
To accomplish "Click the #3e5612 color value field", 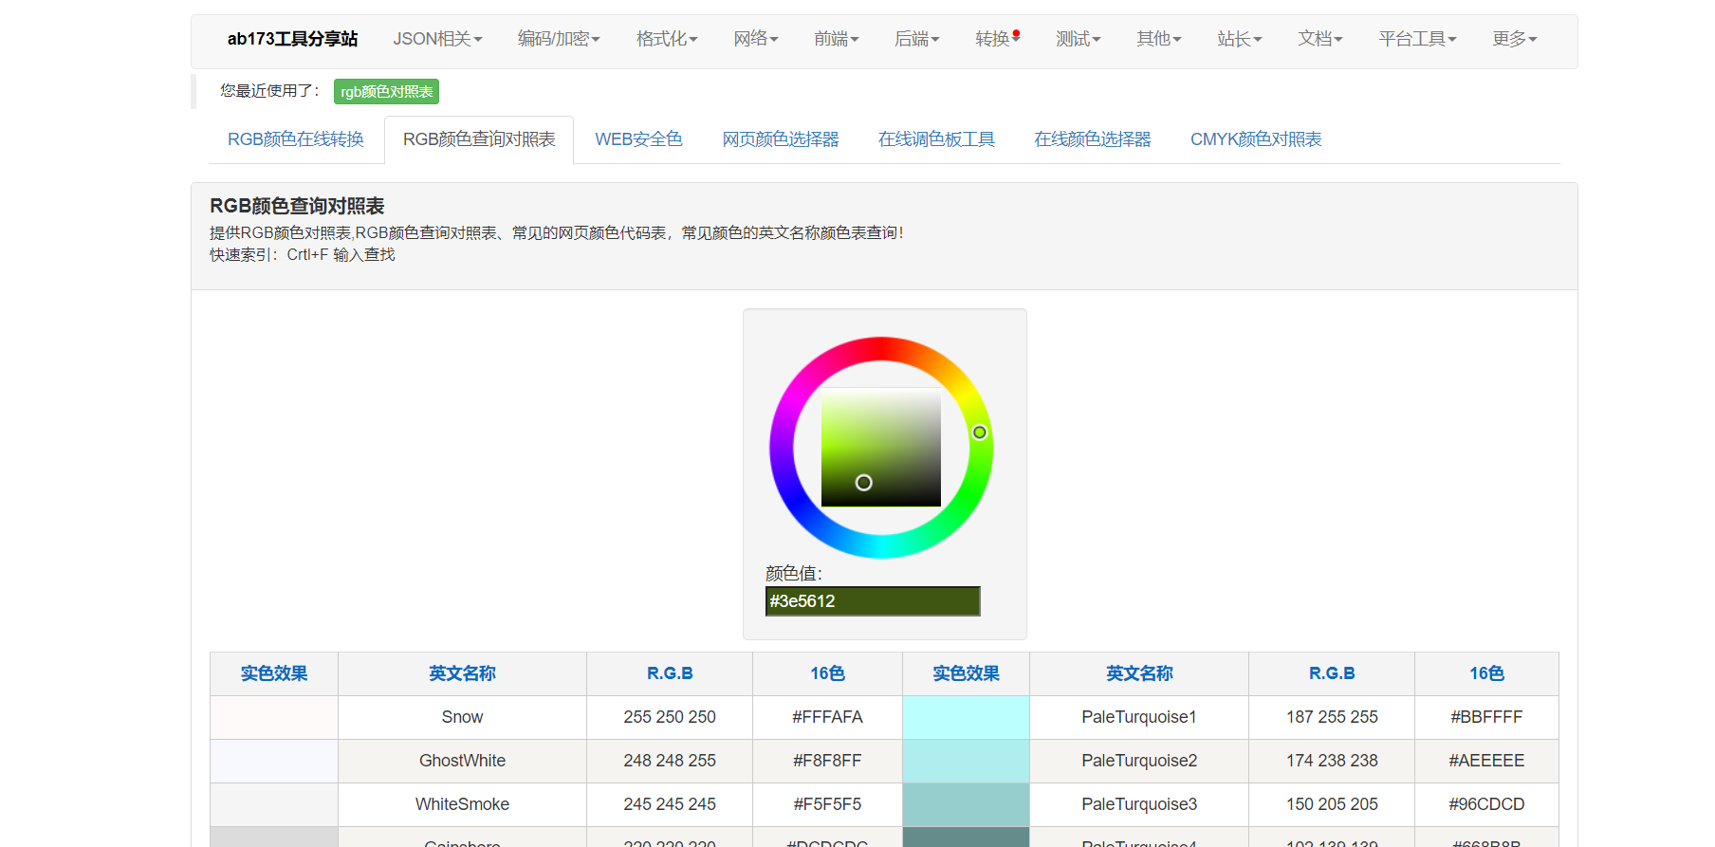I will [873, 601].
